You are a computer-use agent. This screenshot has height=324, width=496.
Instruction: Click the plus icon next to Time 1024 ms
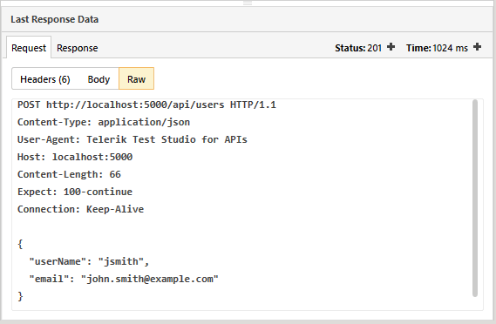(x=477, y=47)
